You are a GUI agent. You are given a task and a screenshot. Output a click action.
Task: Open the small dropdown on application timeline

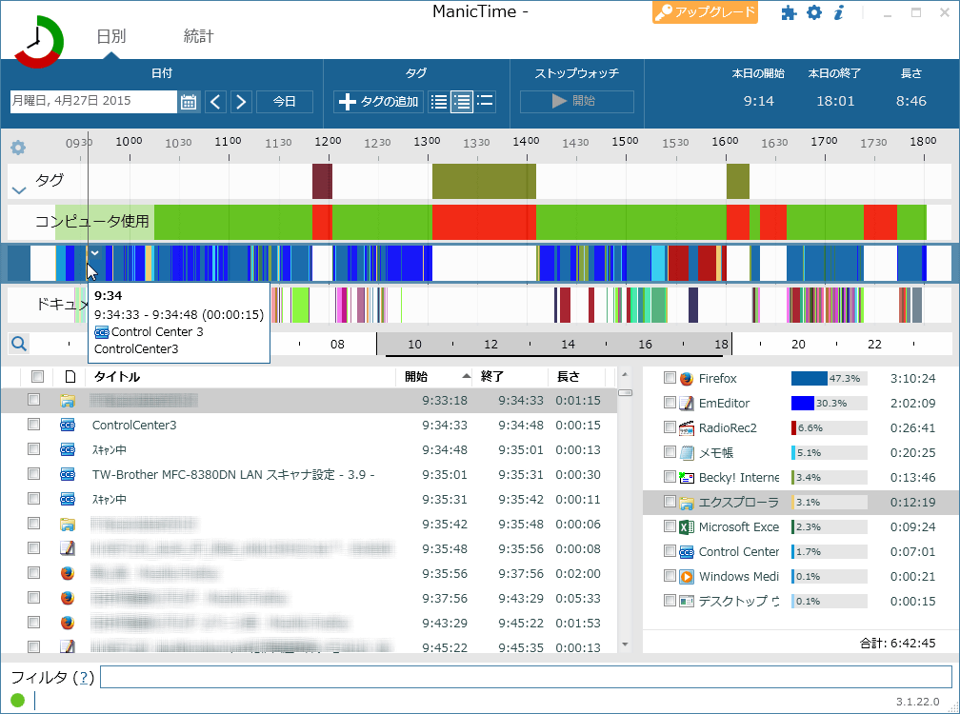[x=95, y=252]
